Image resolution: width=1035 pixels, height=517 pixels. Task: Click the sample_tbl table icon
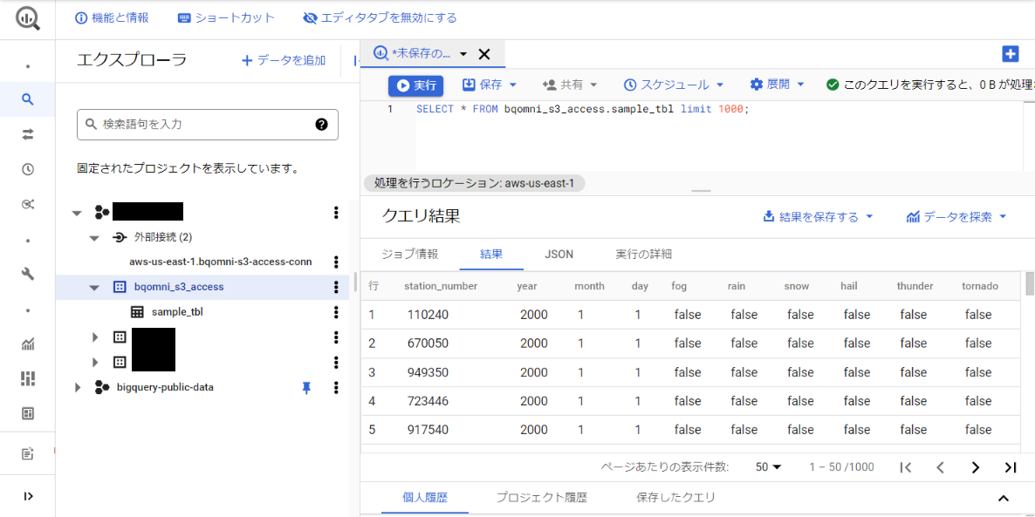[x=137, y=312]
